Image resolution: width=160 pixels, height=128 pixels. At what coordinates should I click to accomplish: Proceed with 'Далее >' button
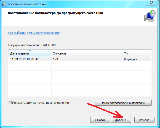point(121,120)
